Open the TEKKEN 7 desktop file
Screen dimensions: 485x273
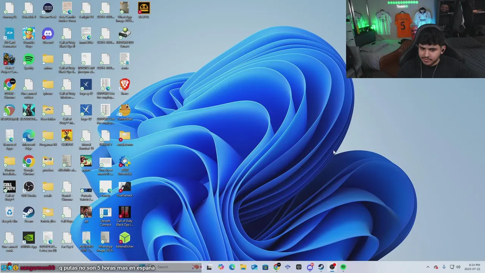click(105, 138)
